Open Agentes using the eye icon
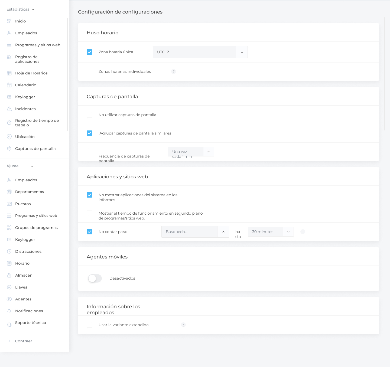 point(9,299)
